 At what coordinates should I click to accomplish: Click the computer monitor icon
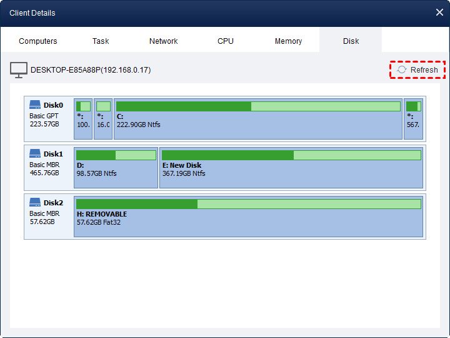point(19,70)
